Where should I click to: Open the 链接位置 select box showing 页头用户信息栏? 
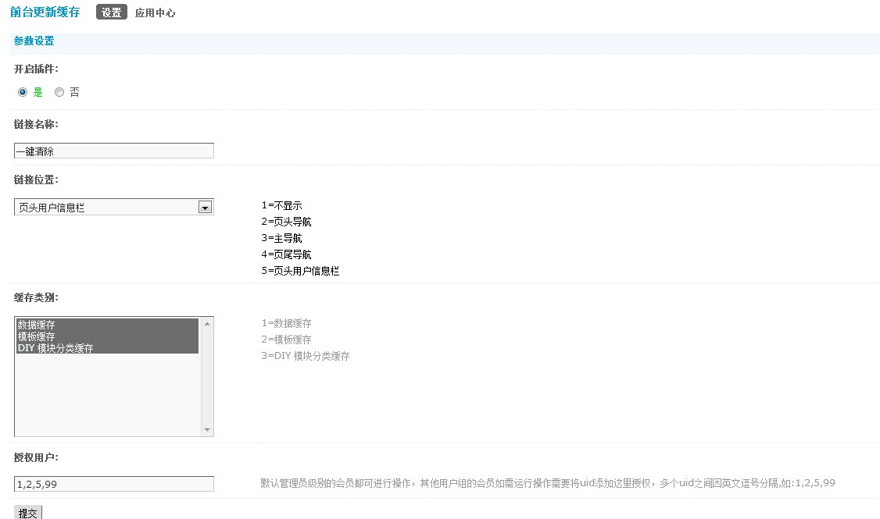point(106,207)
